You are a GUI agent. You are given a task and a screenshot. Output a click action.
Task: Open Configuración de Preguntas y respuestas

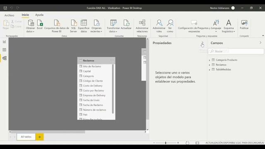click(194, 26)
